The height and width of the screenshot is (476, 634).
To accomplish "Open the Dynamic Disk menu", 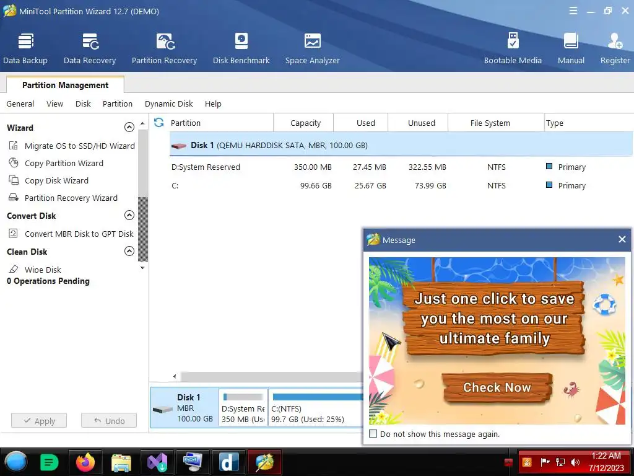I will [168, 104].
